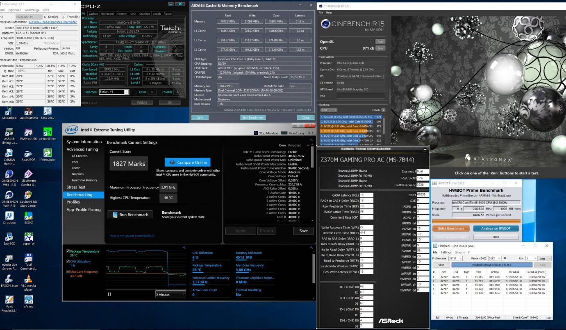The image size is (566, 330).
Task: Launch the wPrime desktop icon
Action: tap(29, 302)
